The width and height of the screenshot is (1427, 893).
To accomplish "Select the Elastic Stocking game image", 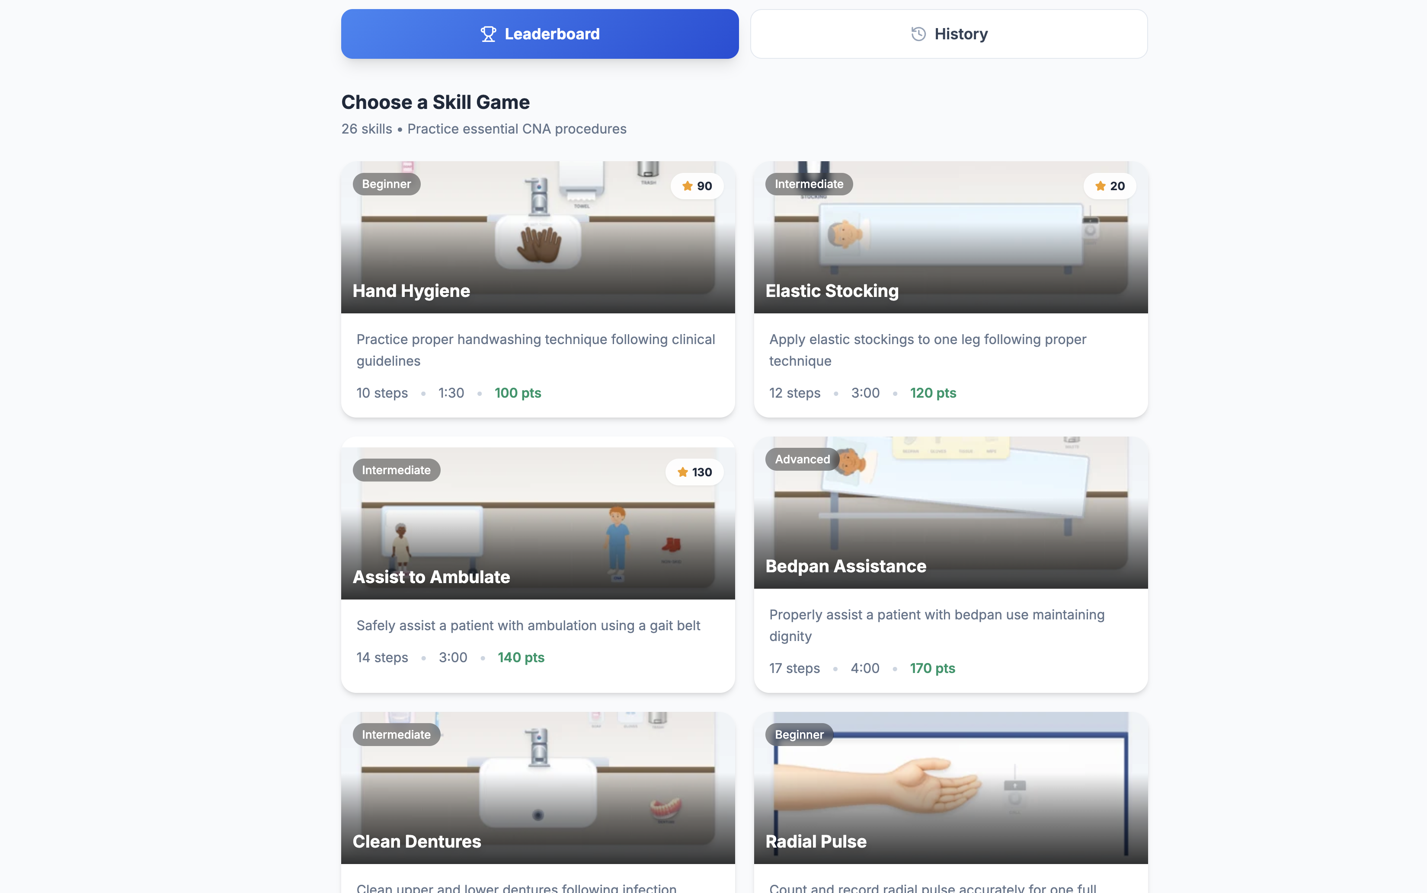I will coord(950,237).
